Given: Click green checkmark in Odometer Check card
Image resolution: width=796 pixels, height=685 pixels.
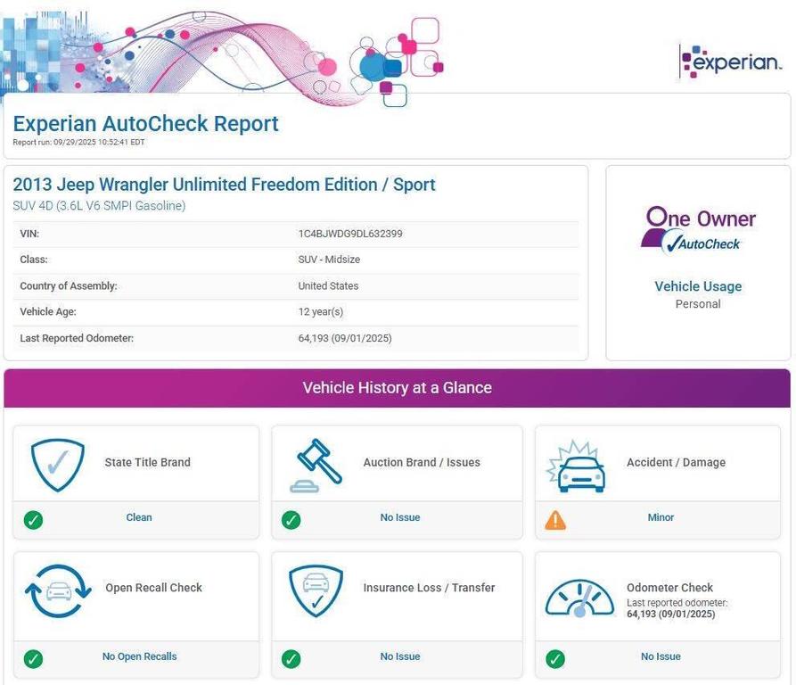Looking at the screenshot, I should pos(555,658).
